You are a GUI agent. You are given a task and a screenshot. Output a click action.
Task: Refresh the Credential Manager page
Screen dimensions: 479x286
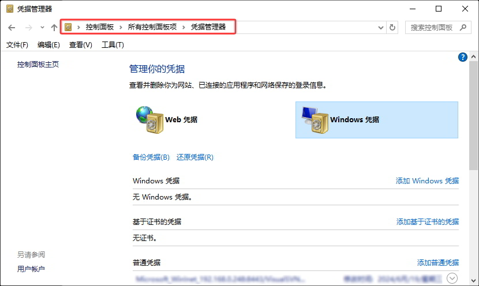pyautogui.click(x=393, y=27)
